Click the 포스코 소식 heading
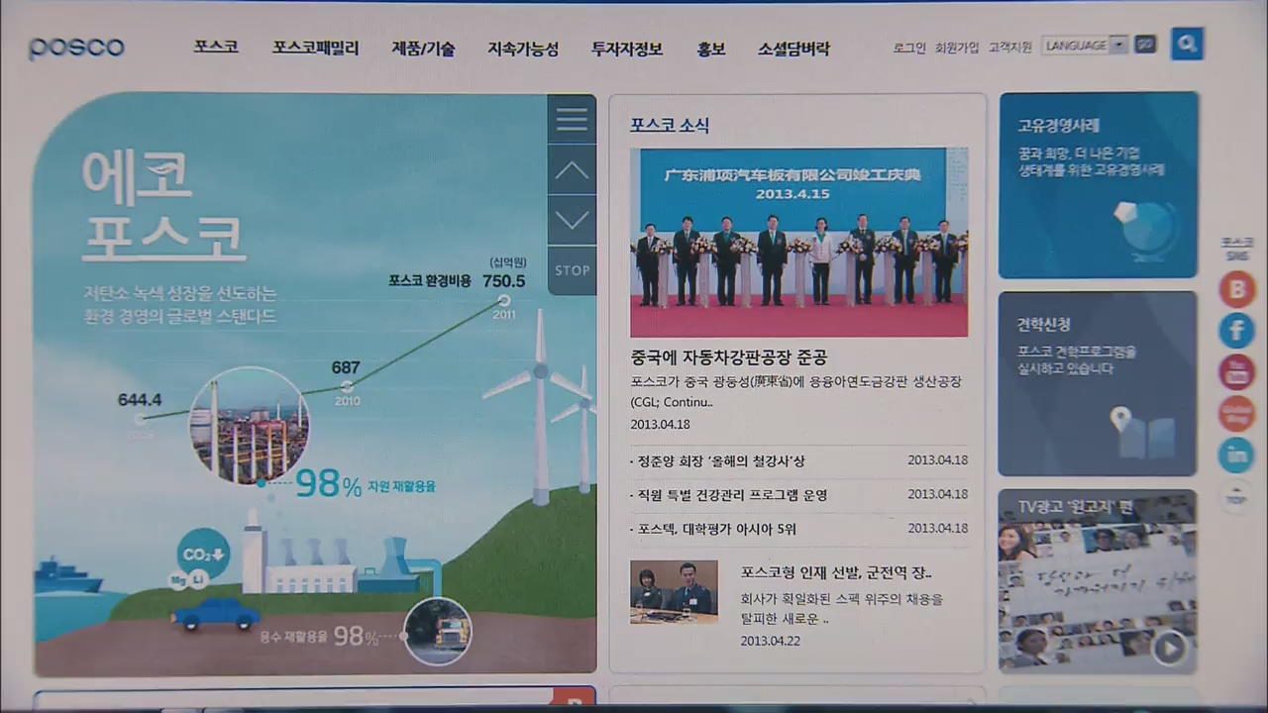The width and height of the screenshot is (1268, 713). pyautogui.click(x=670, y=126)
